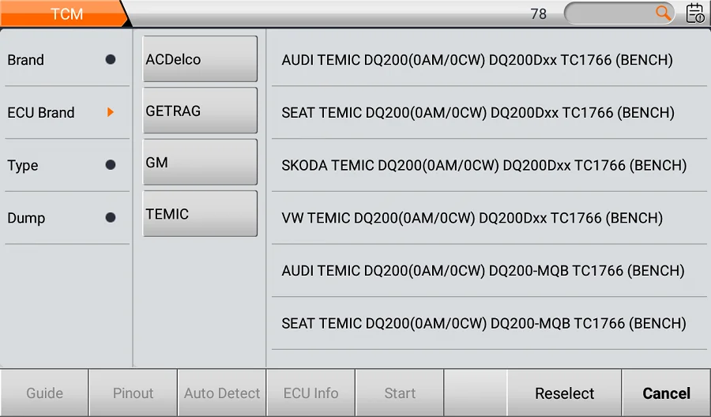Select TEMIC from the brand list
Image resolution: width=711 pixels, height=417 pixels.
pos(200,213)
